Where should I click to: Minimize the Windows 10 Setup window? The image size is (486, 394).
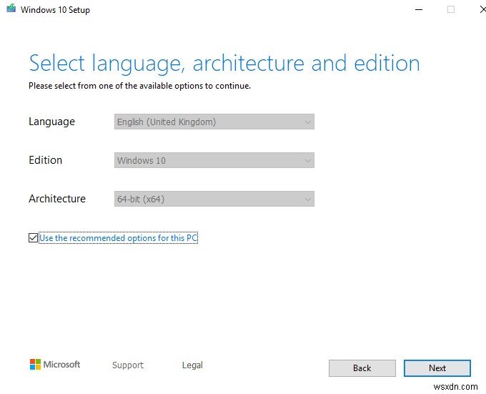tap(419, 9)
